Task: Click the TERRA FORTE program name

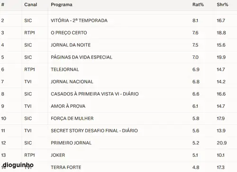Action: pyautogui.click(x=66, y=167)
